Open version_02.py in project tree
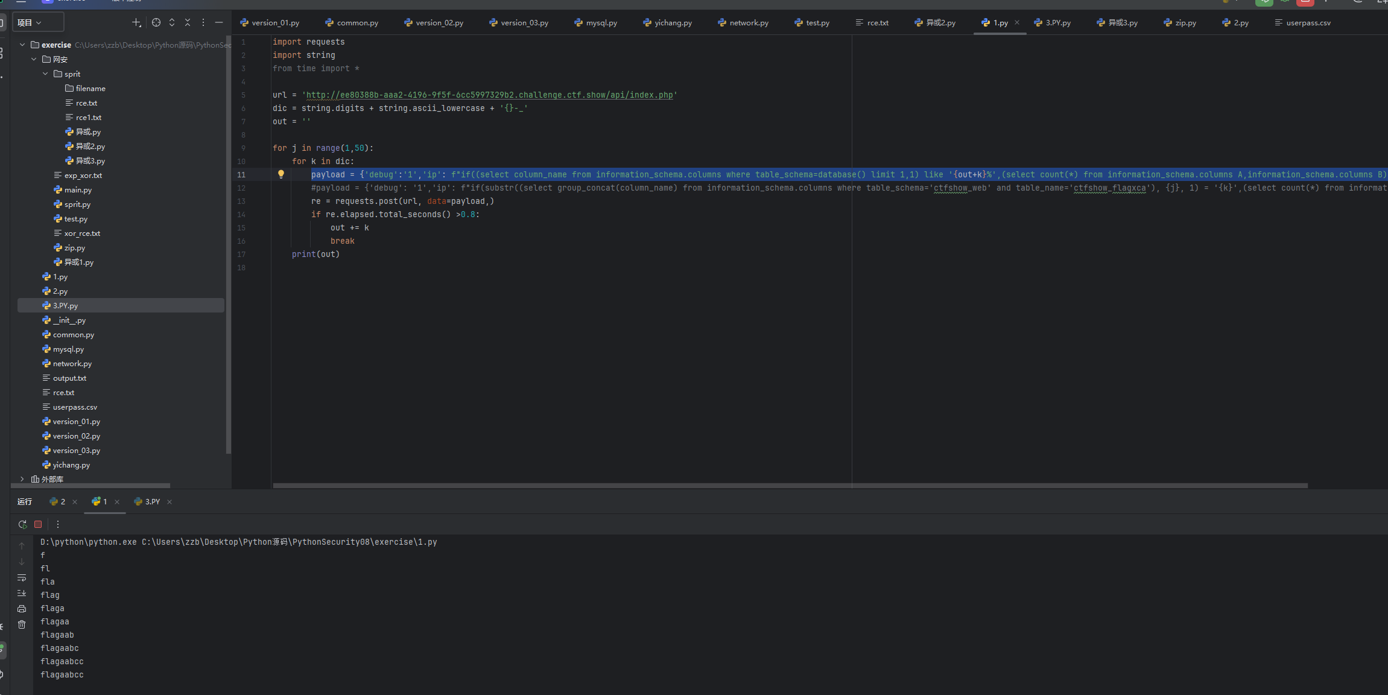 click(76, 436)
